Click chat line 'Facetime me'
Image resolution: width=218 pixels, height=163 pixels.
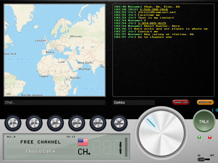point(149,15)
